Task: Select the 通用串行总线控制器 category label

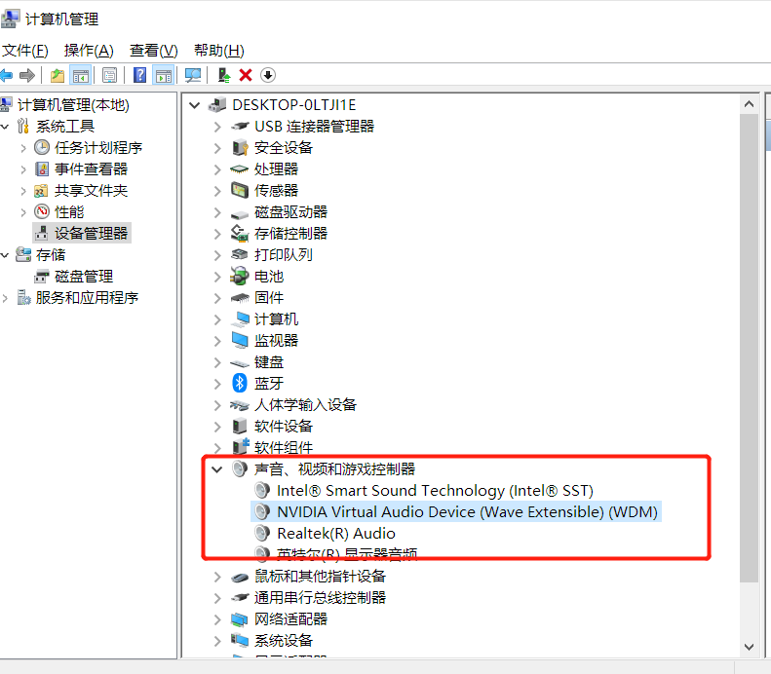Action: [320, 598]
